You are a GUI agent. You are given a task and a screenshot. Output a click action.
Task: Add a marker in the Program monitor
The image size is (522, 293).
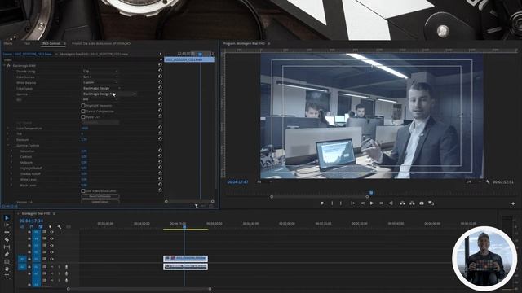click(x=322, y=203)
